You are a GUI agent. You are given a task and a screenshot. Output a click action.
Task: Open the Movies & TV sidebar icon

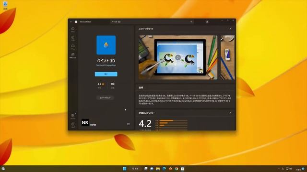[x=73, y=55]
